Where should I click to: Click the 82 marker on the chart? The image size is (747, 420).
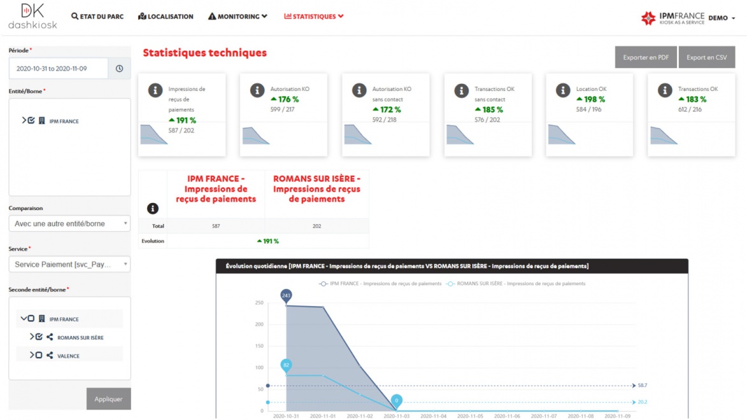(x=286, y=365)
